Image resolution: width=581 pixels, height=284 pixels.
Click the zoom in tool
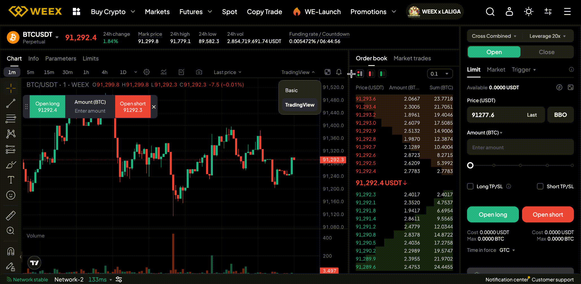coord(11,231)
